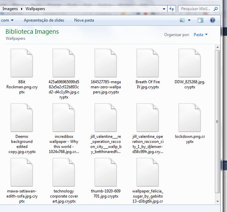Open the 'com' dropdown menu in toolbar
This screenshot has height=212, width=227.
point(7,20)
